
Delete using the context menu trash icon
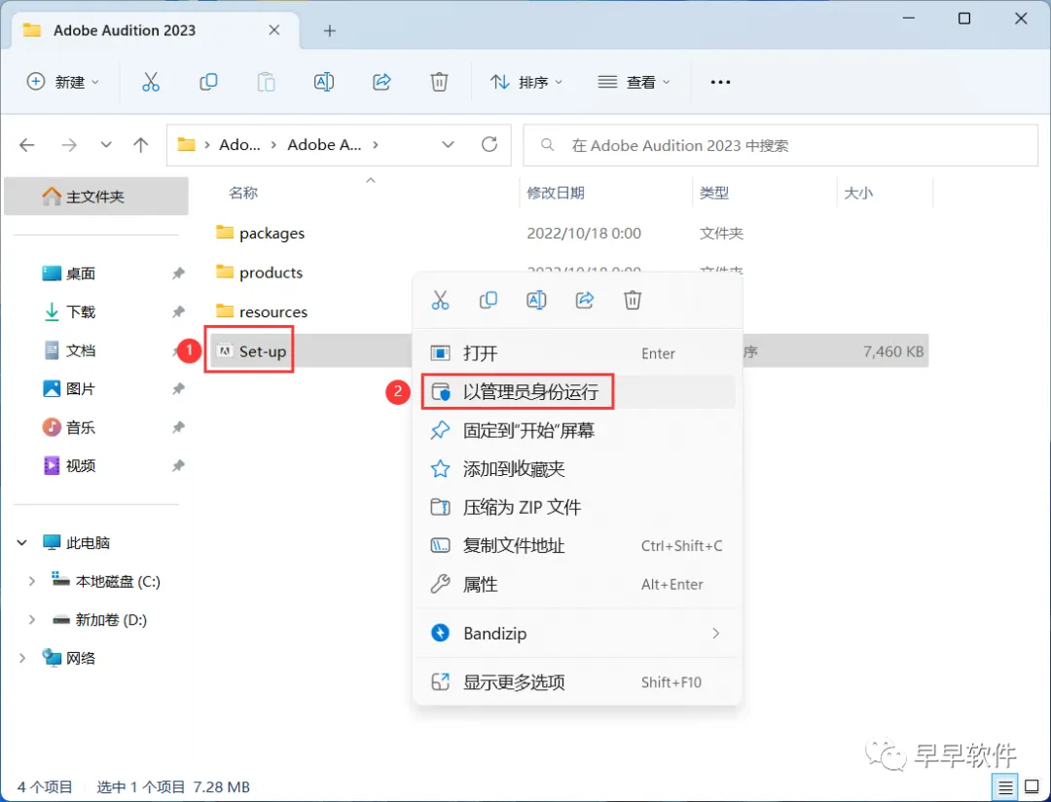[x=633, y=300]
